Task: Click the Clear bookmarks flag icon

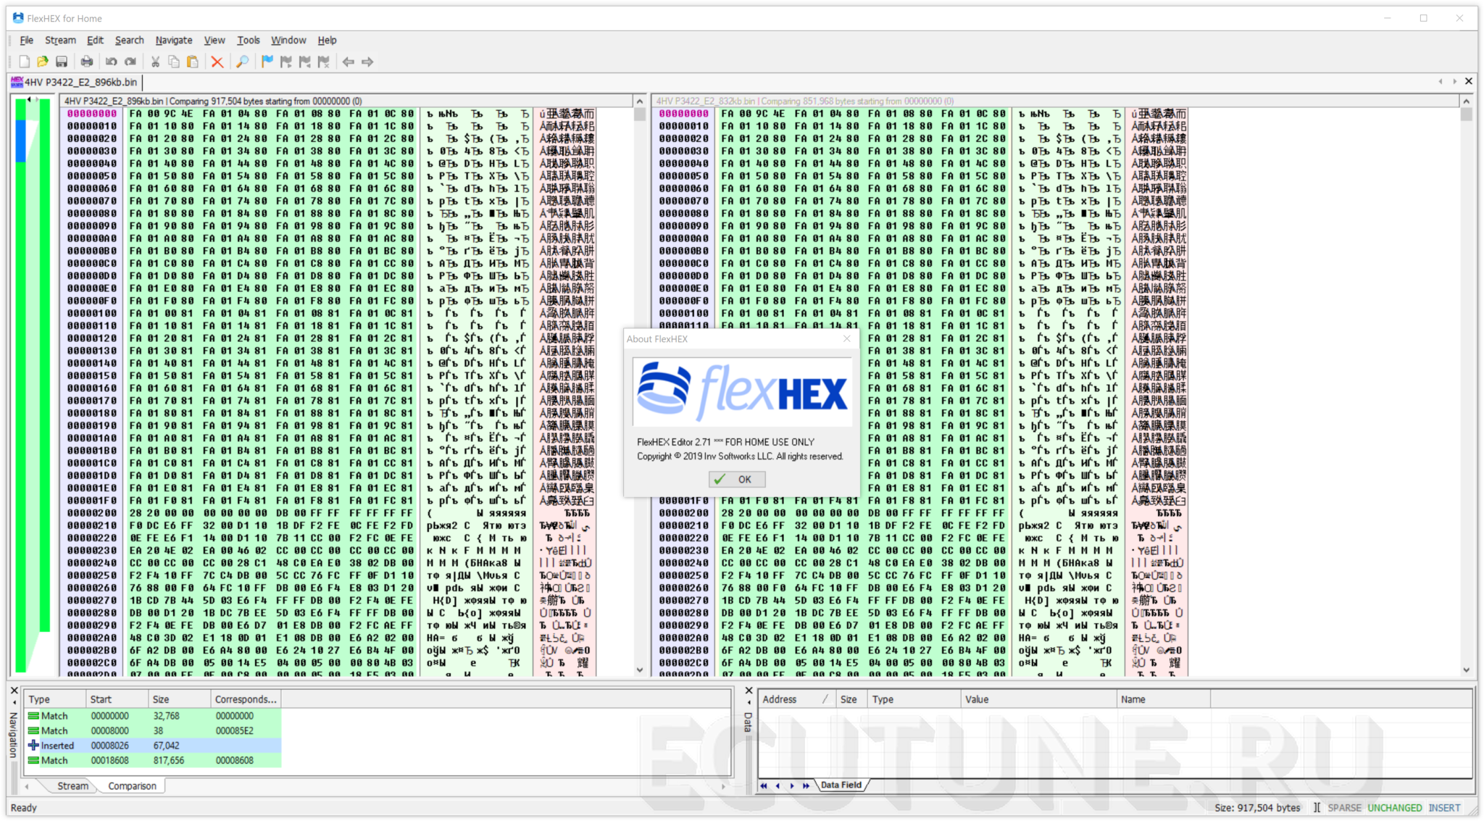Action: (x=324, y=62)
